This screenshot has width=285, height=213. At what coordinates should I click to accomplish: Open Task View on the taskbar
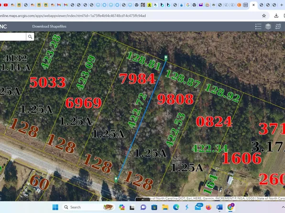(132, 207)
